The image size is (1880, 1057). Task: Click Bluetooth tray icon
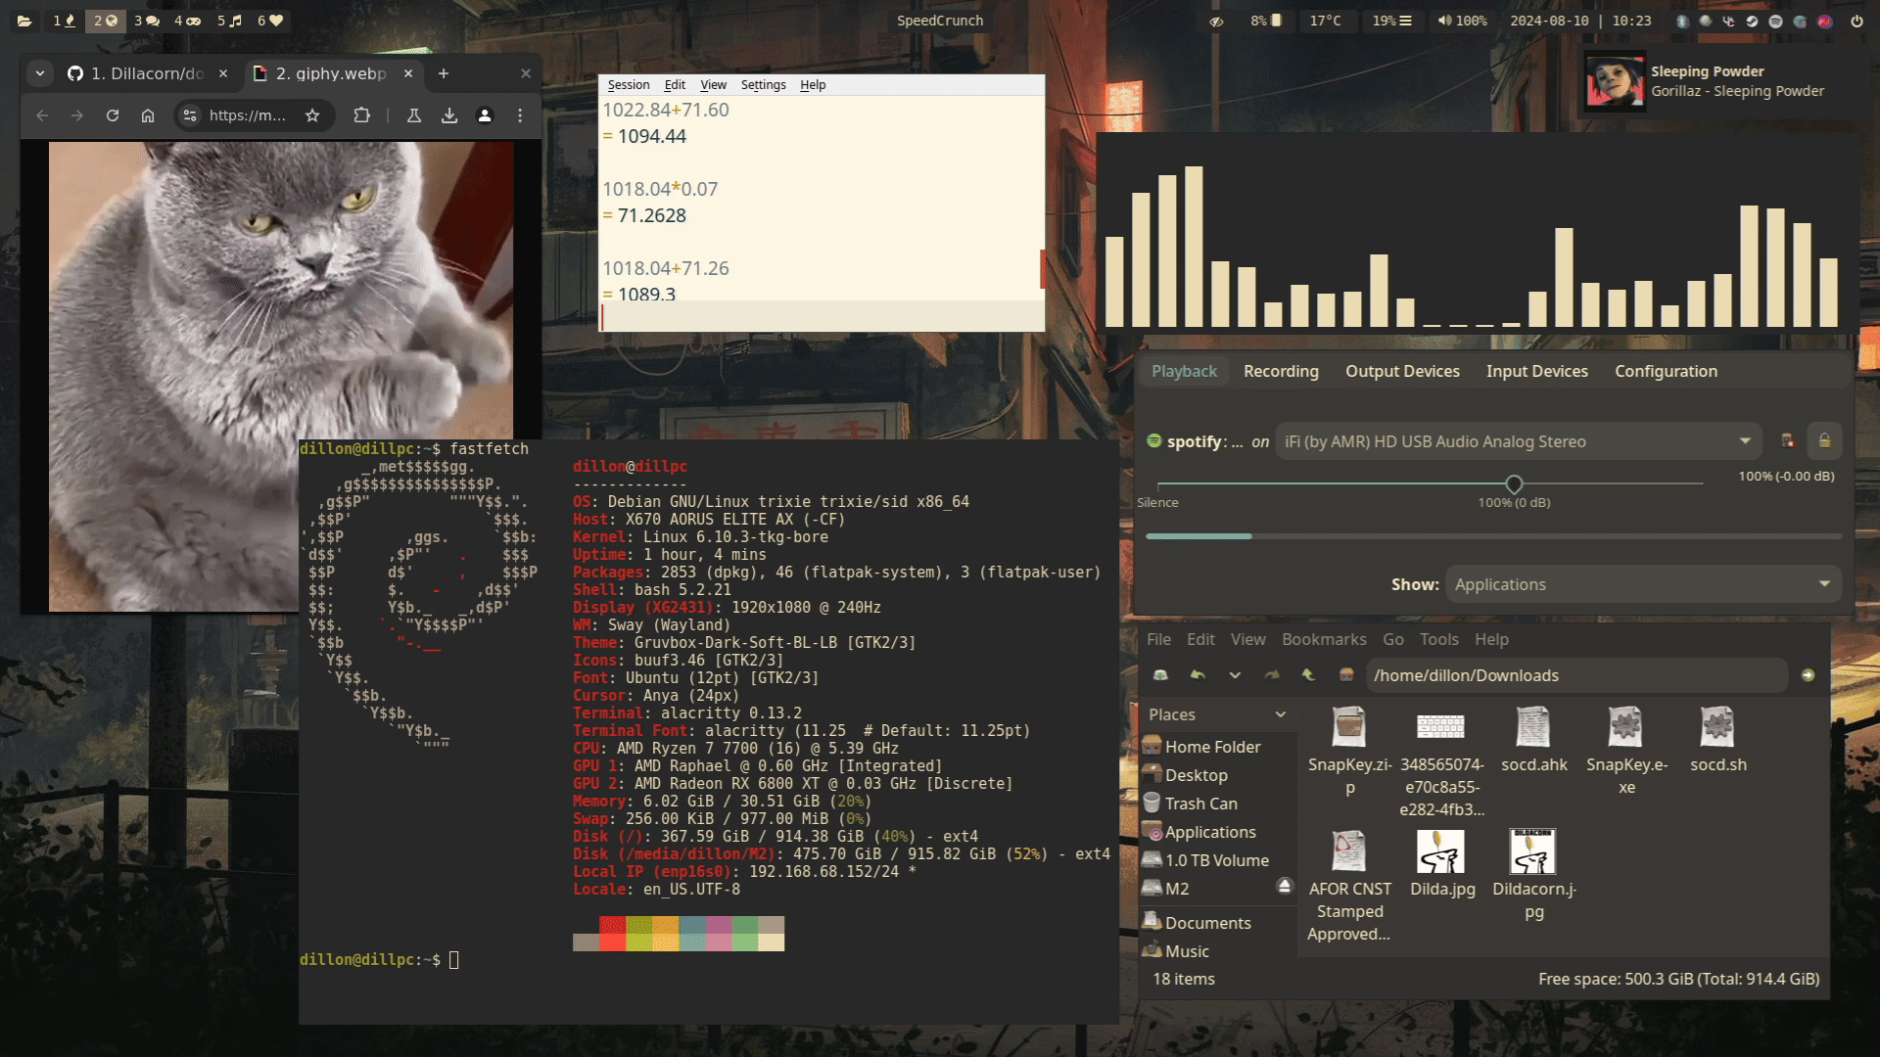pos(1682,21)
